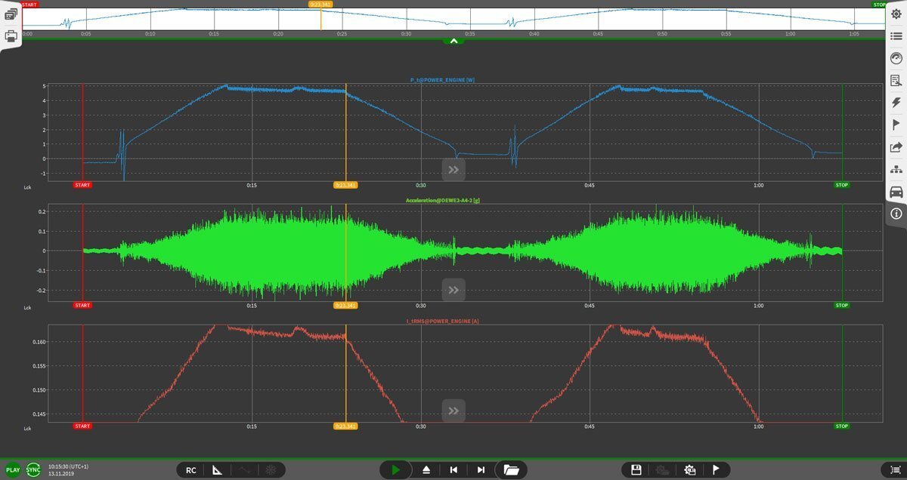Open the System Settings gear in sidebar
This screenshot has width=907, height=480.
[x=896, y=14]
